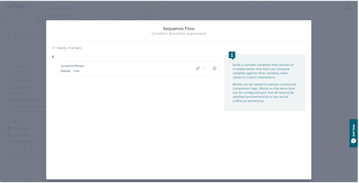Open the Loan App hamburger menu
This screenshot has width=359, height=183.
pos(176,8)
